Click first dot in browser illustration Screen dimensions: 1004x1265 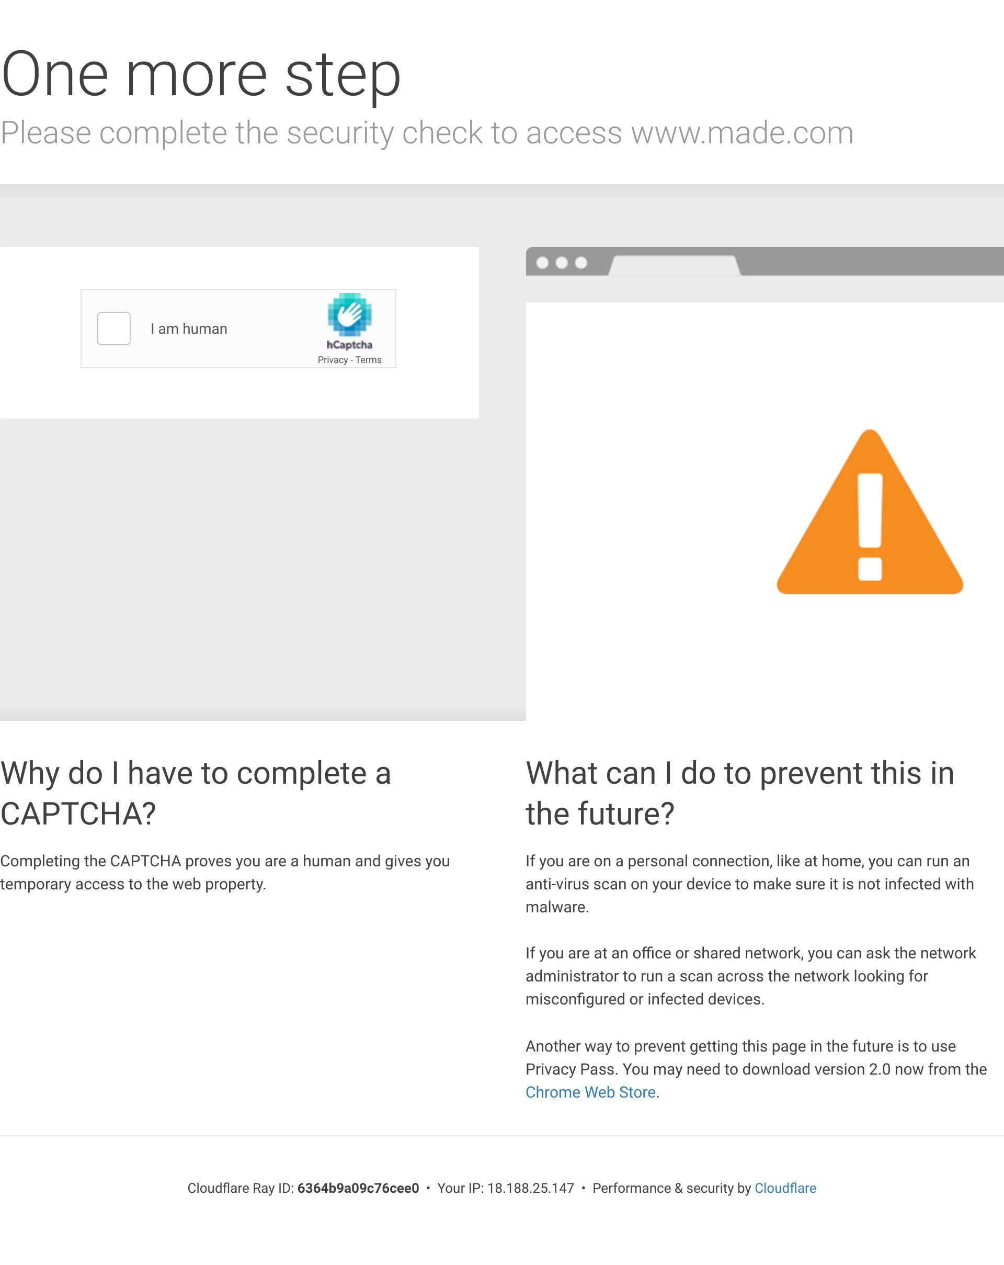(542, 263)
